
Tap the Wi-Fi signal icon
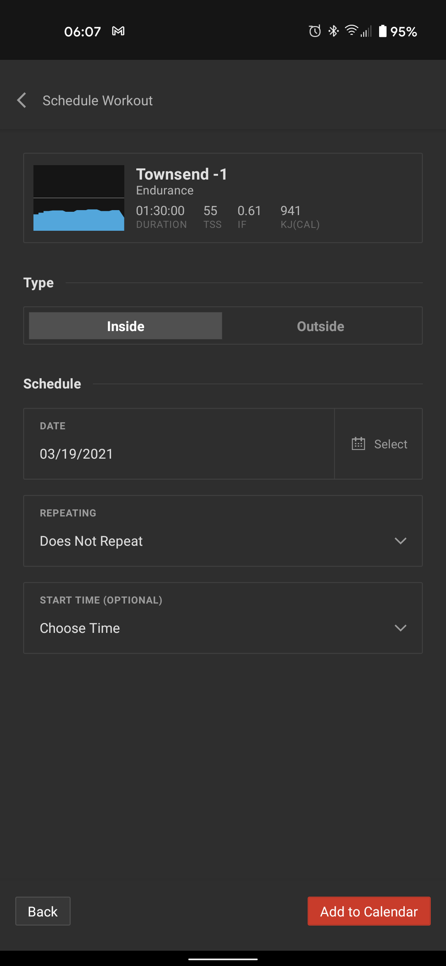pyautogui.click(x=351, y=30)
